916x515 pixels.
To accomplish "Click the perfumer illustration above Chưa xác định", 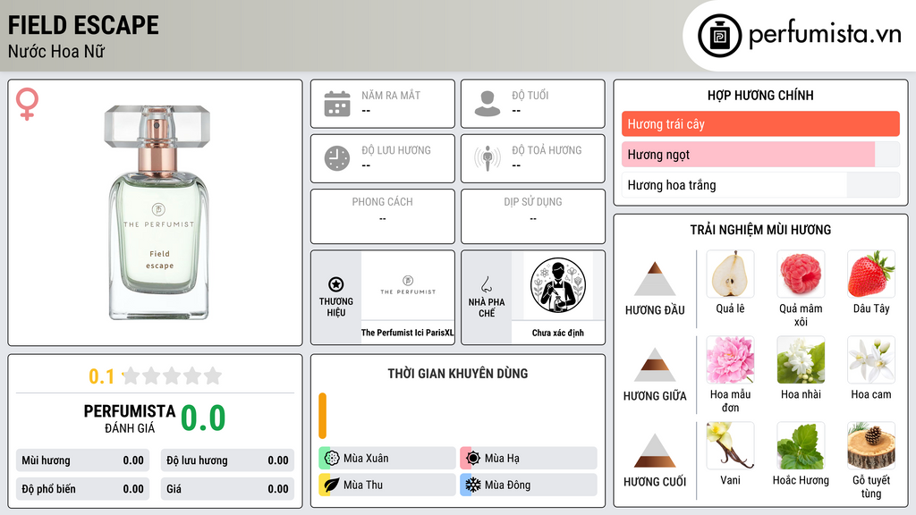I will coord(558,285).
